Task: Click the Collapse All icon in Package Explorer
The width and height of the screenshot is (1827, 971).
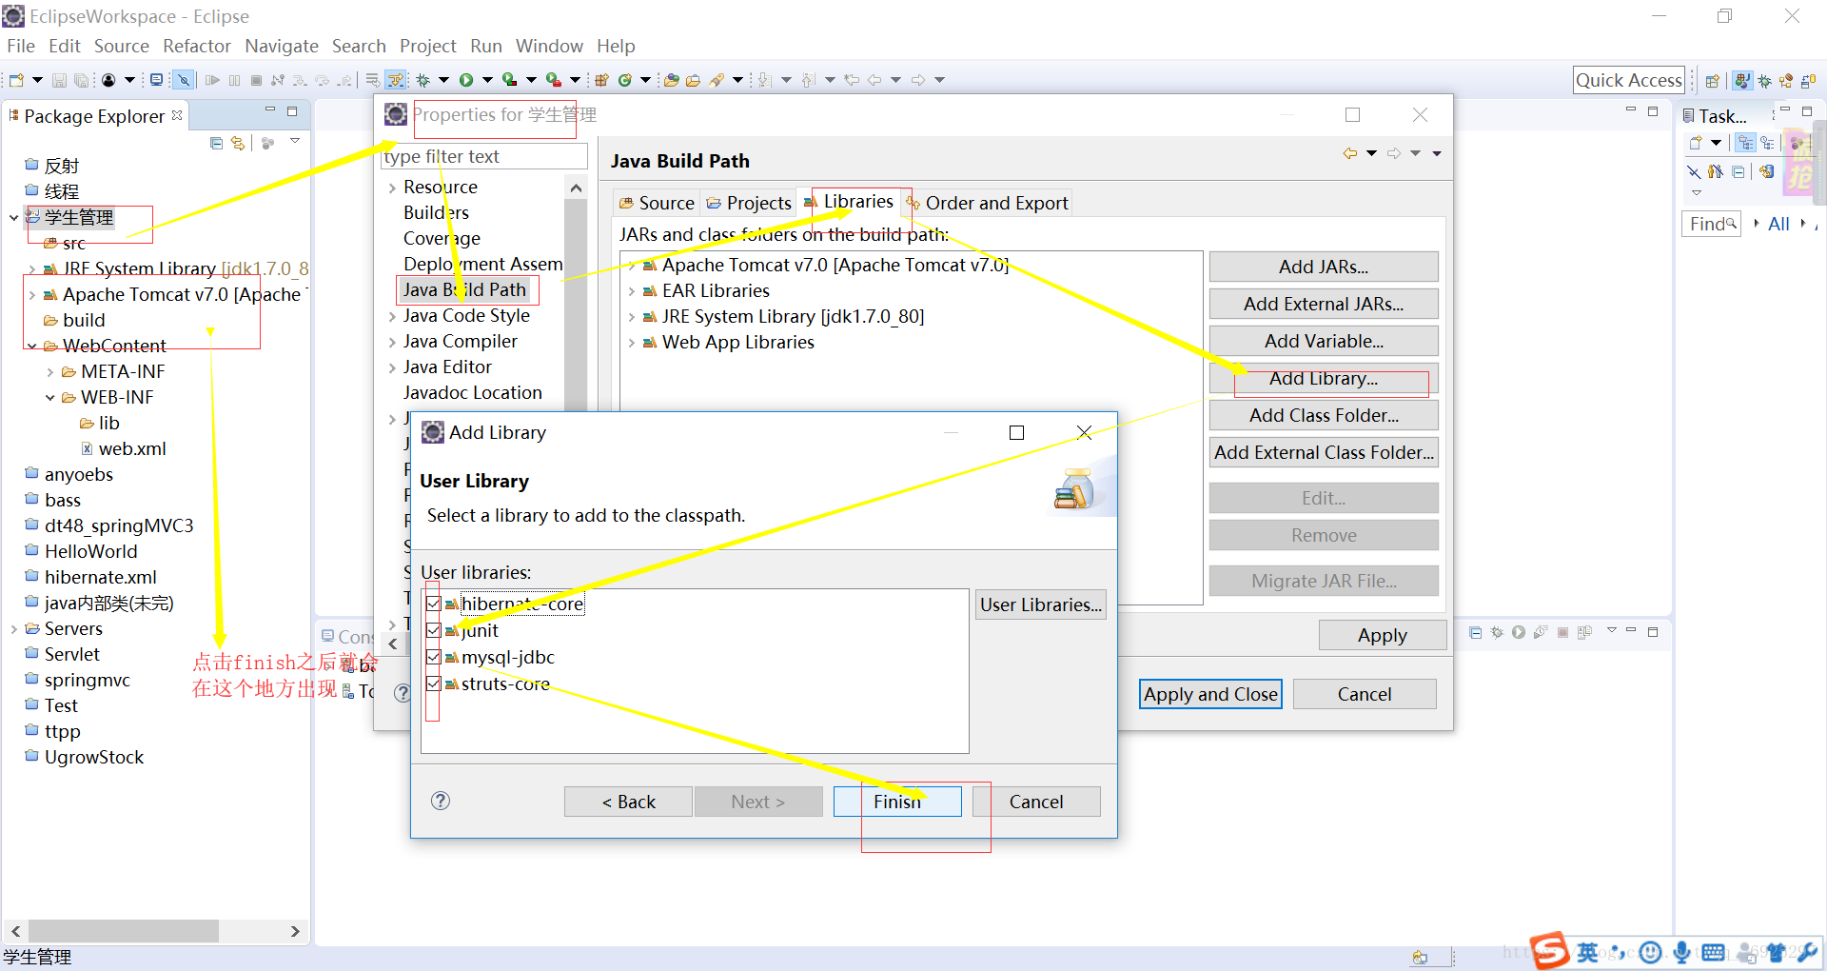Action: click(216, 143)
